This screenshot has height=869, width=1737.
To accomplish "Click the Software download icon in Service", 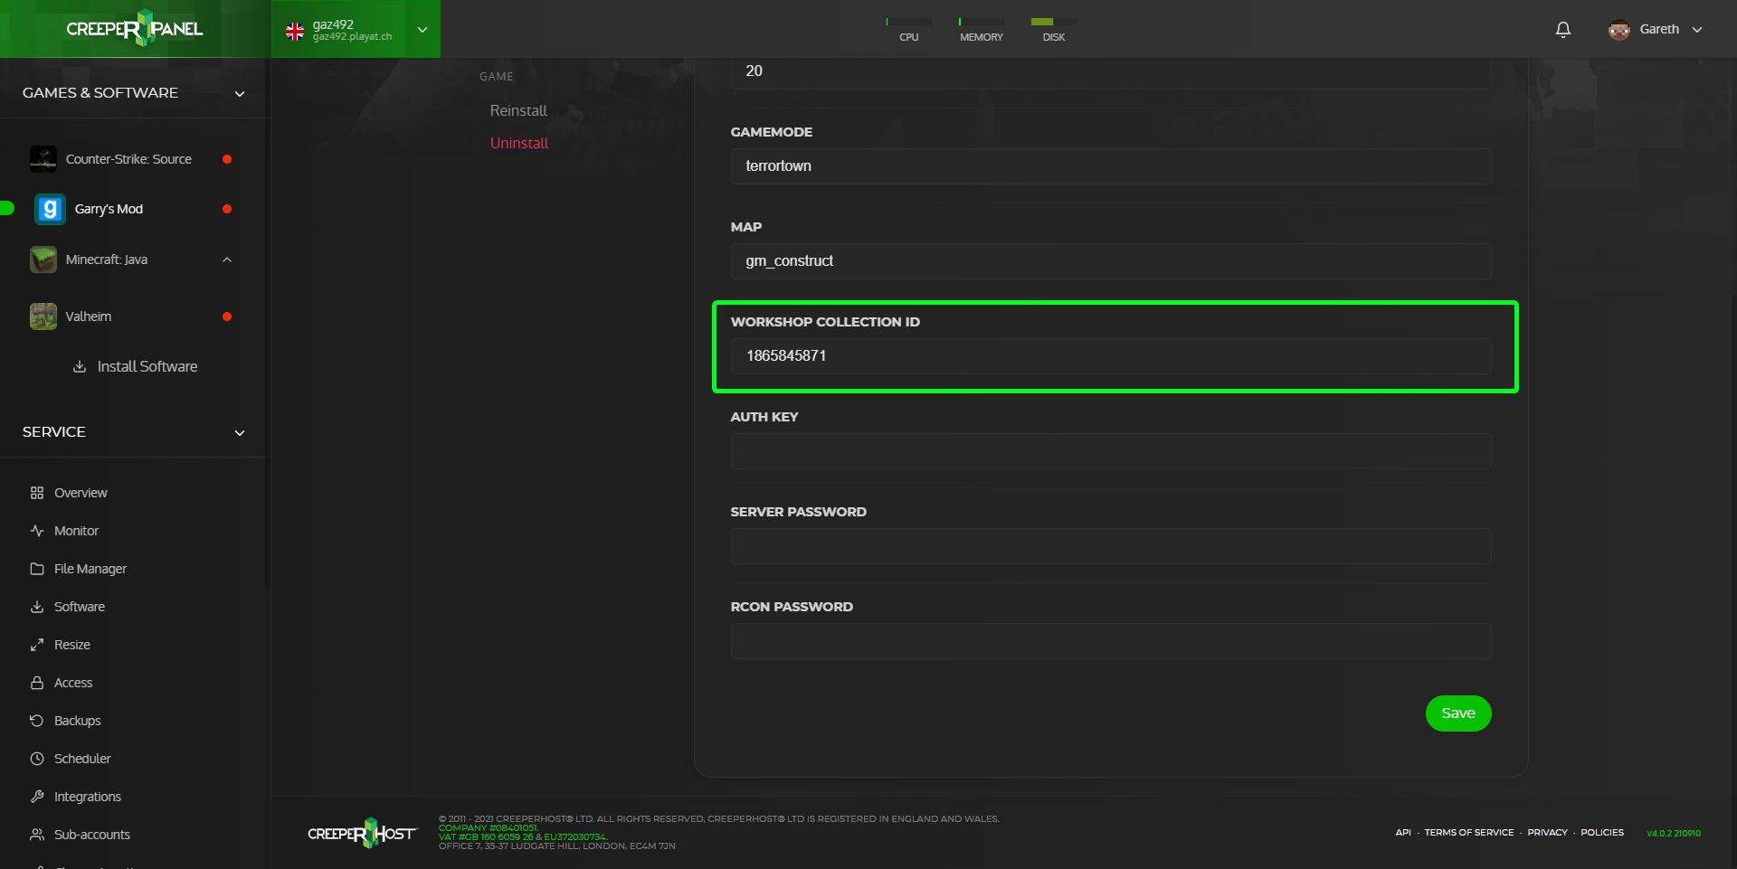I will coord(37,607).
